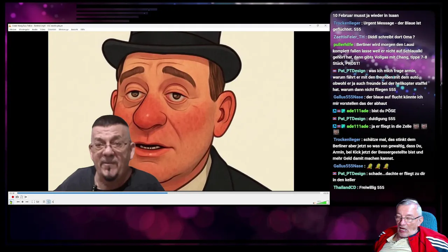Click Pat_PTDesign in 'schade...dachte' message

(x=351, y=174)
